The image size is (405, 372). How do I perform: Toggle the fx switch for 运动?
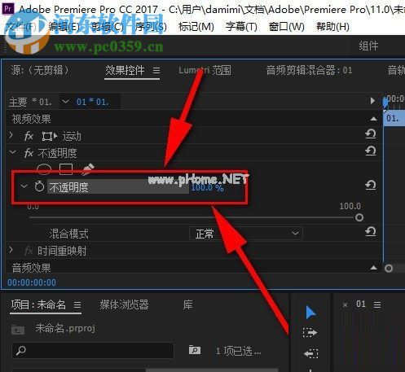(29, 136)
